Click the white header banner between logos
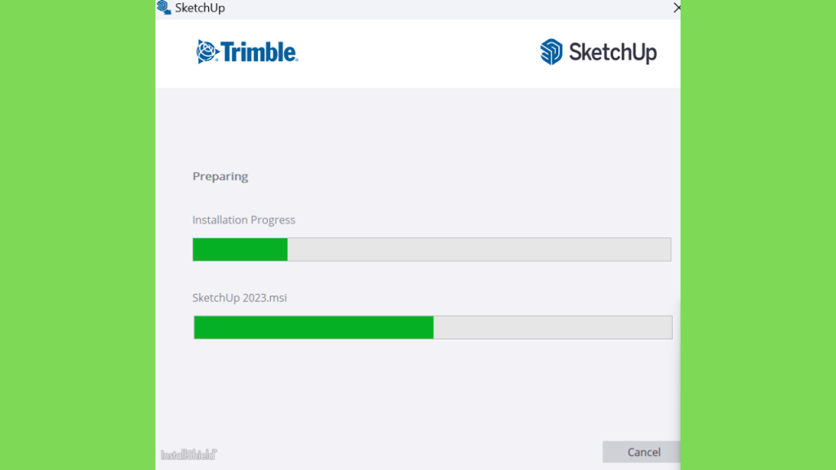The image size is (836, 470). pos(419,53)
